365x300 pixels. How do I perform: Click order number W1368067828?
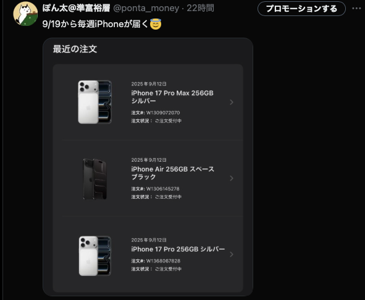click(163, 261)
